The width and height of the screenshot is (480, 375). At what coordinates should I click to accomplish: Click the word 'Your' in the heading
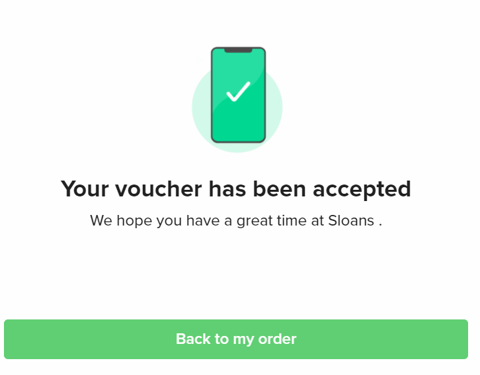85,189
